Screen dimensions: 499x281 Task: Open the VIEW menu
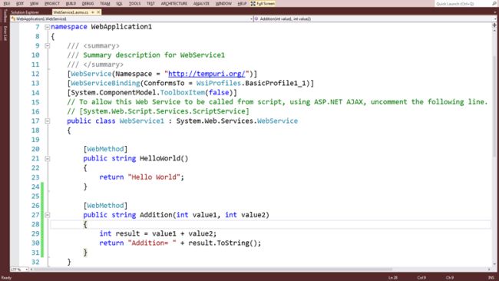(x=34, y=4)
